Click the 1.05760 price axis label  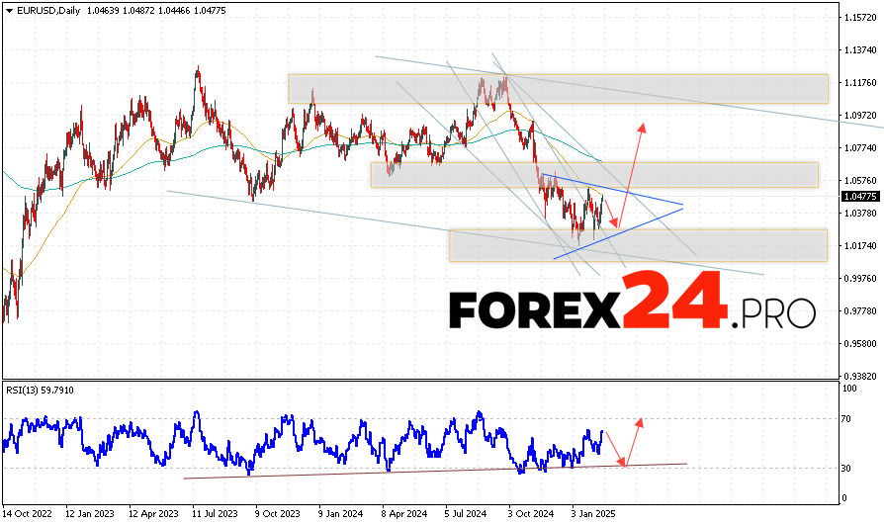(x=860, y=181)
